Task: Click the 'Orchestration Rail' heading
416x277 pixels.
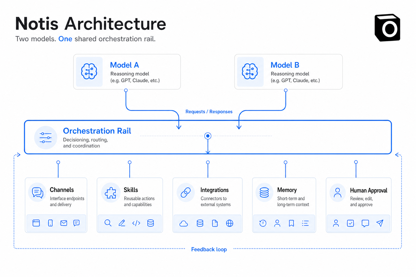Action: 97,131
